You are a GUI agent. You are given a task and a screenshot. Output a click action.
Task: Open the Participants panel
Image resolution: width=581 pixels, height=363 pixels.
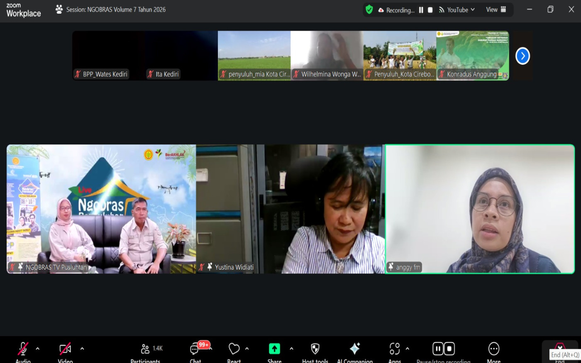click(146, 349)
